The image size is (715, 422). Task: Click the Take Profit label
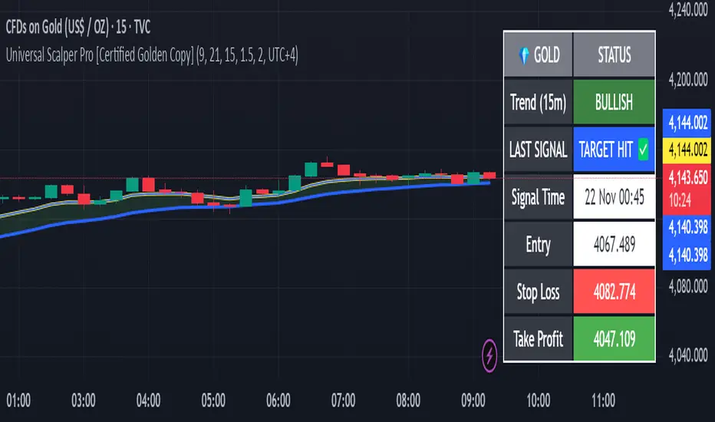pyautogui.click(x=538, y=339)
